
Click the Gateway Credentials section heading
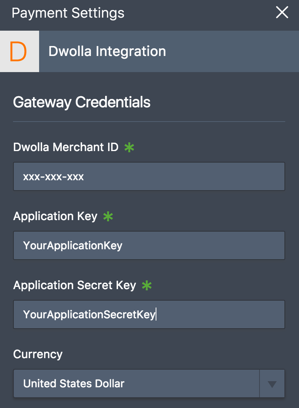pos(82,102)
